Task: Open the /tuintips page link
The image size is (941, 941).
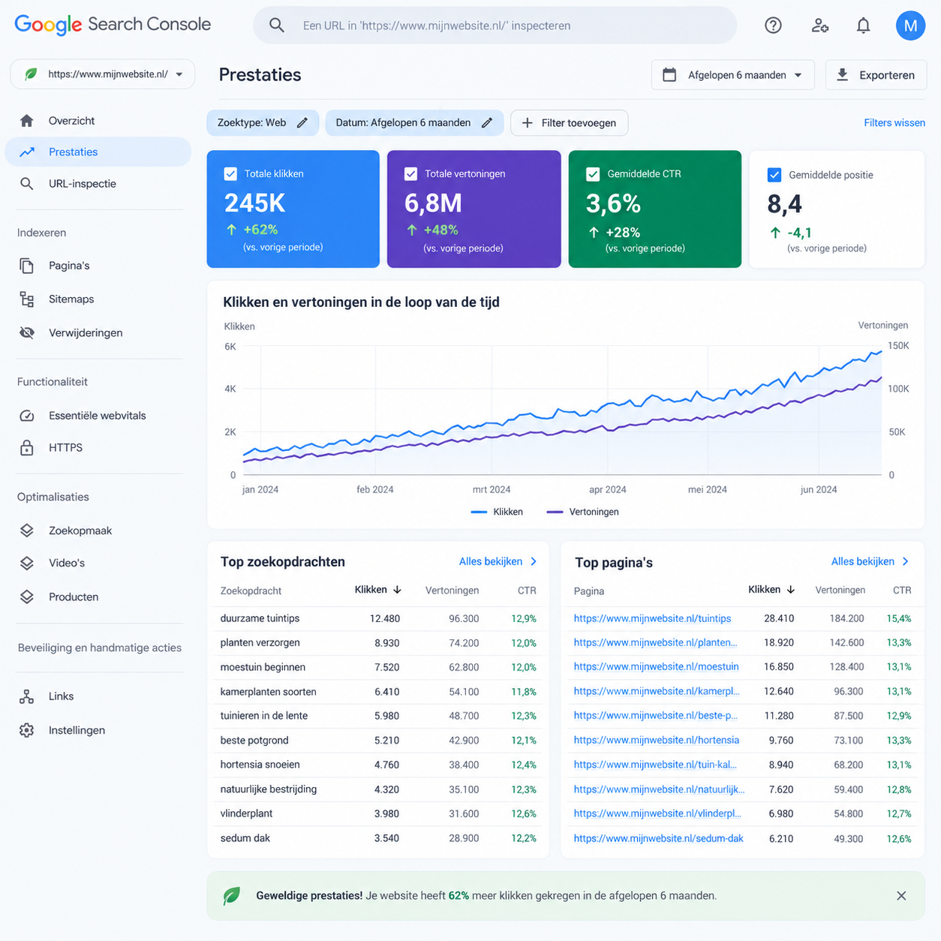Action: coord(652,618)
